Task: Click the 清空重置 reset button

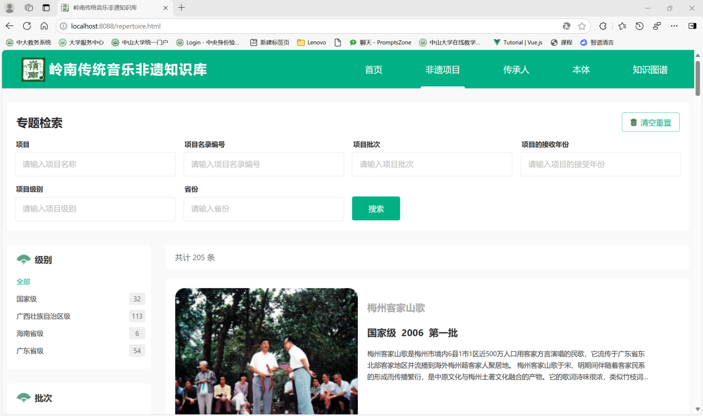Action: pos(650,122)
